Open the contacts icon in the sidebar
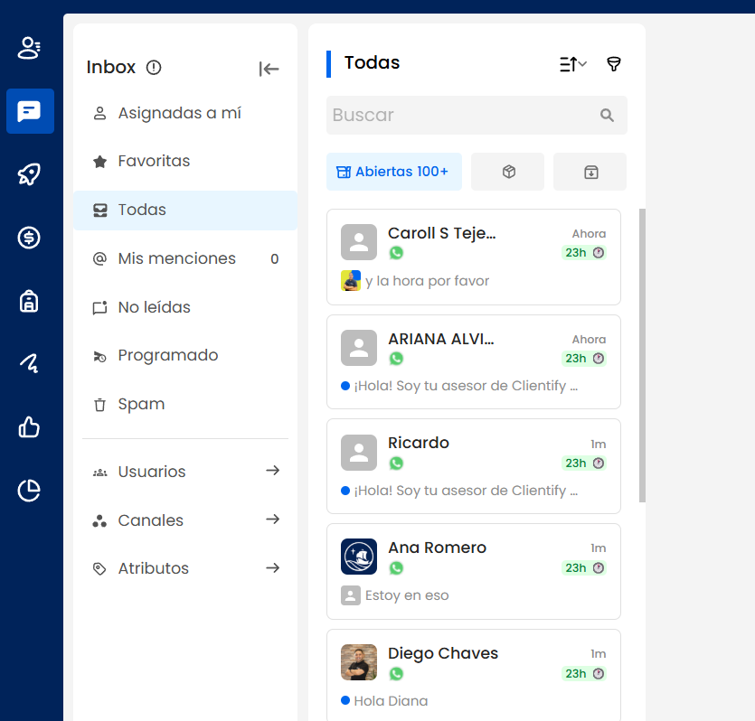Viewport: 755px width, 721px height. (x=29, y=48)
